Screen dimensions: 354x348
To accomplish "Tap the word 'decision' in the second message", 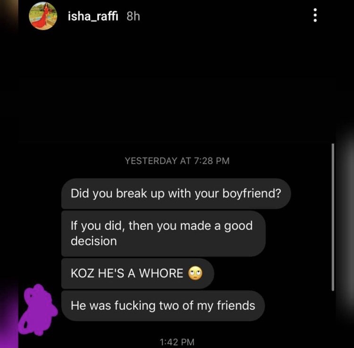I will pyautogui.click(x=94, y=241).
